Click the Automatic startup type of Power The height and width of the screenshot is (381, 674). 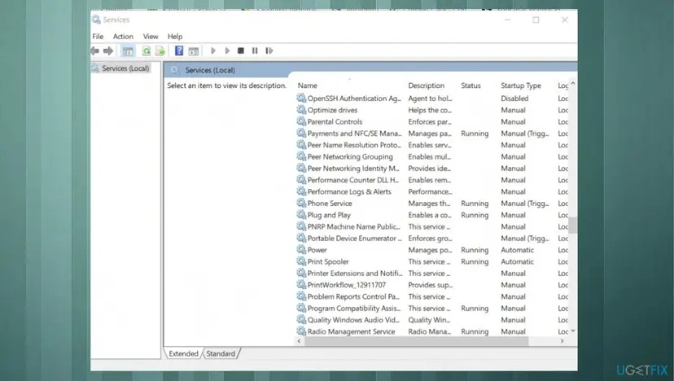(x=517, y=250)
